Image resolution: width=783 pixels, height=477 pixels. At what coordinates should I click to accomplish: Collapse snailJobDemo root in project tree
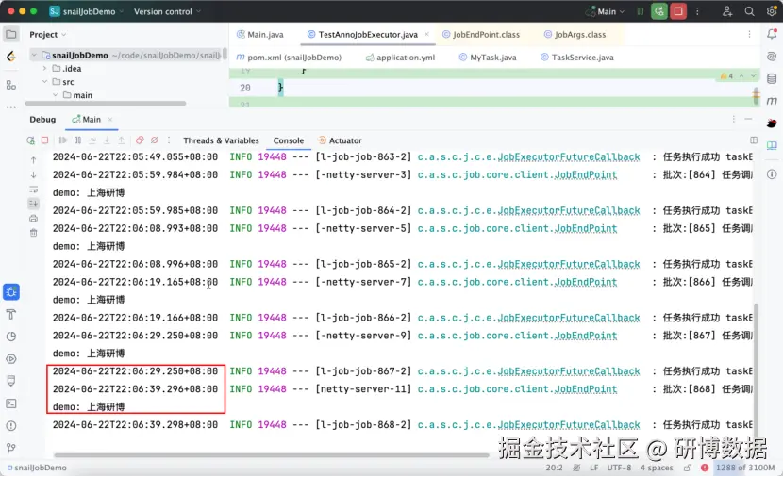(x=33, y=55)
